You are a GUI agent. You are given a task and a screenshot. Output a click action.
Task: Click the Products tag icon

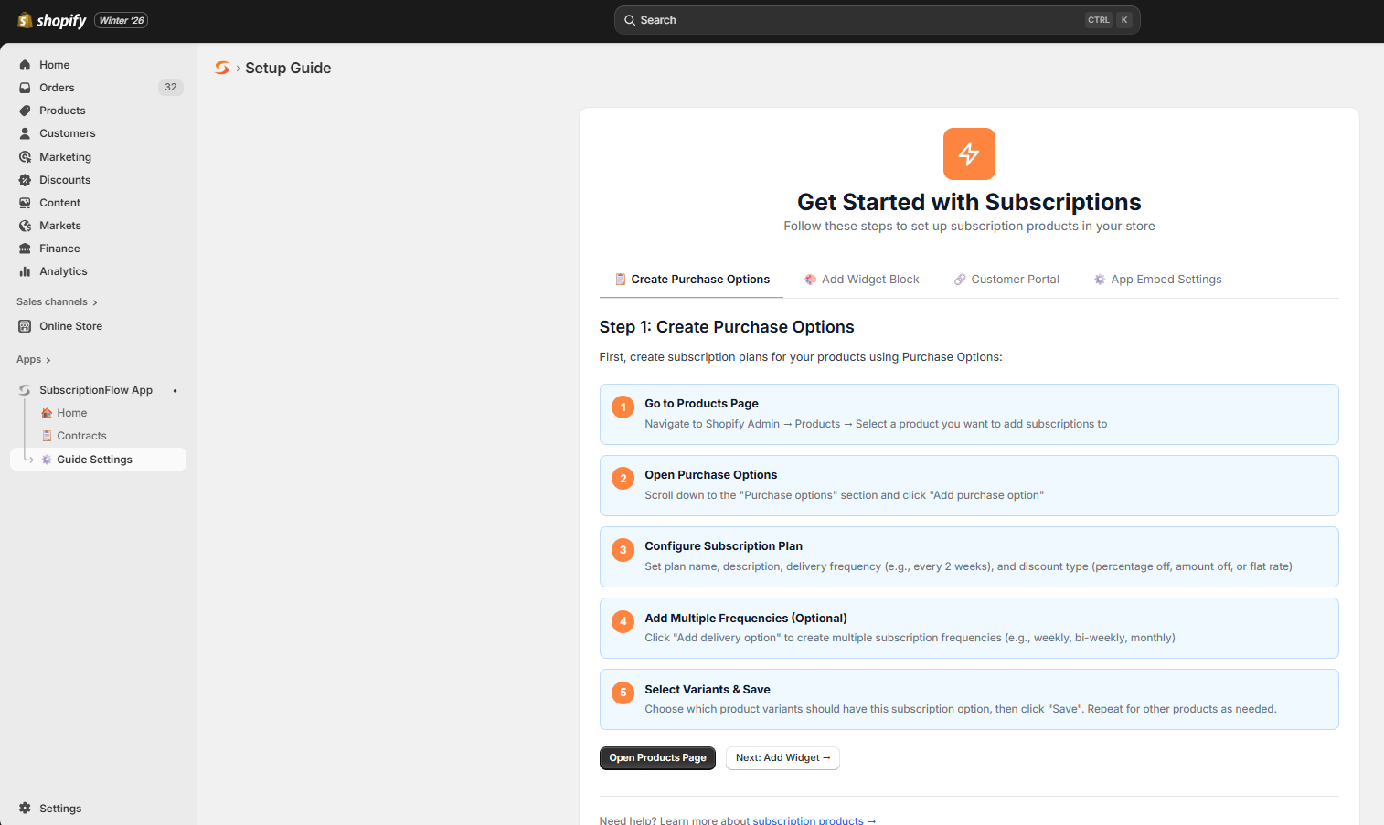25,111
